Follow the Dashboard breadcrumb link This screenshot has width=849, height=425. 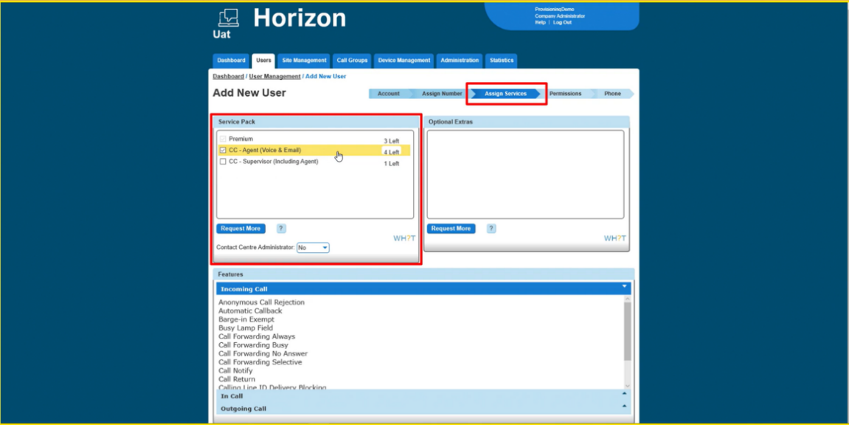(228, 76)
